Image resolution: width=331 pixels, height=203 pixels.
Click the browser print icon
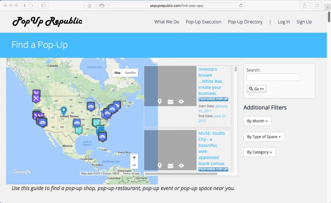[101, 5]
